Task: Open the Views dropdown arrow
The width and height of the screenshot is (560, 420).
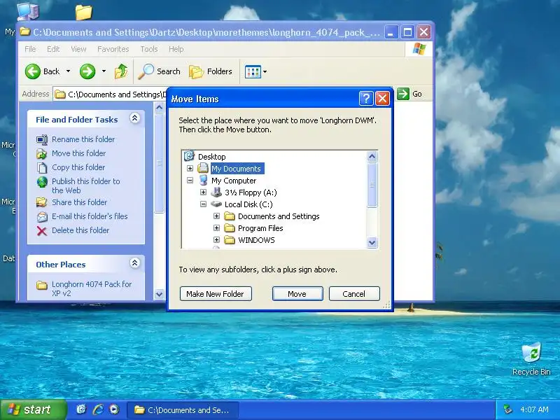Action: pos(265,72)
